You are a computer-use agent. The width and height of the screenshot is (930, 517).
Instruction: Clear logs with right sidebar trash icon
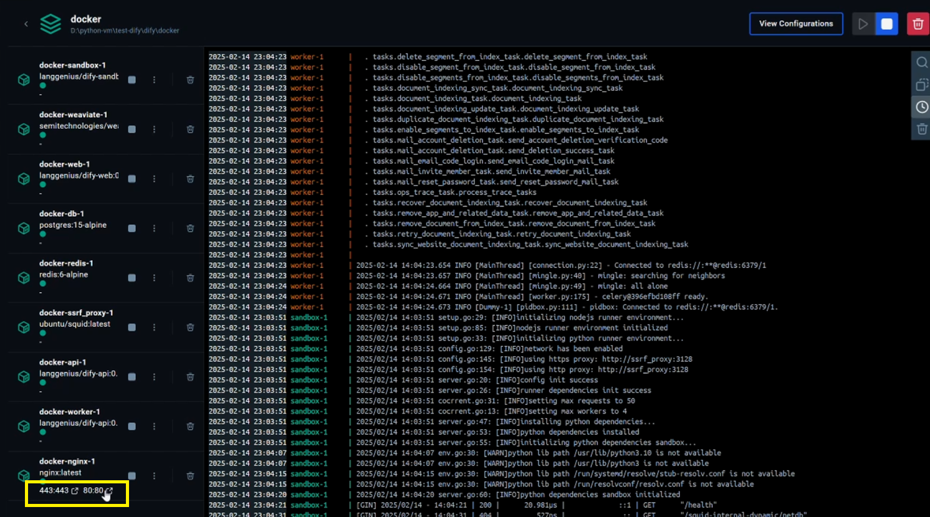coord(921,129)
